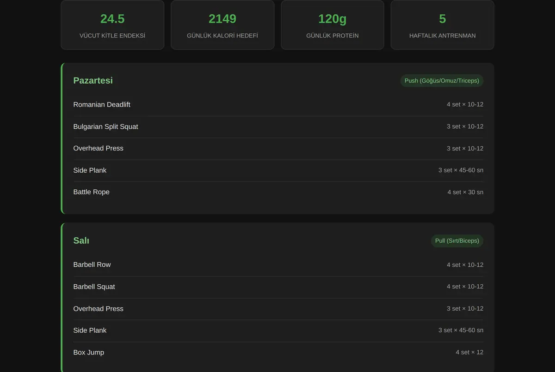This screenshot has height=372, width=555.
Task: Select the GÜNLÜK PROTEİN label
Action: (x=333, y=36)
